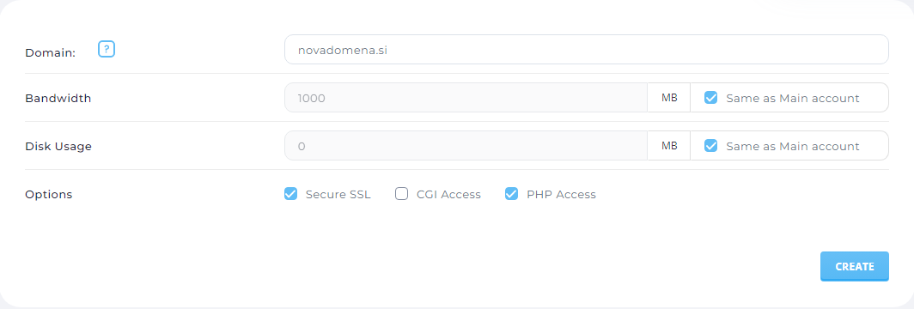Click Same as Main account text in Bandwidth row
This screenshot has height=309, width=914.
pyautogui.click(x=793, y=99)
